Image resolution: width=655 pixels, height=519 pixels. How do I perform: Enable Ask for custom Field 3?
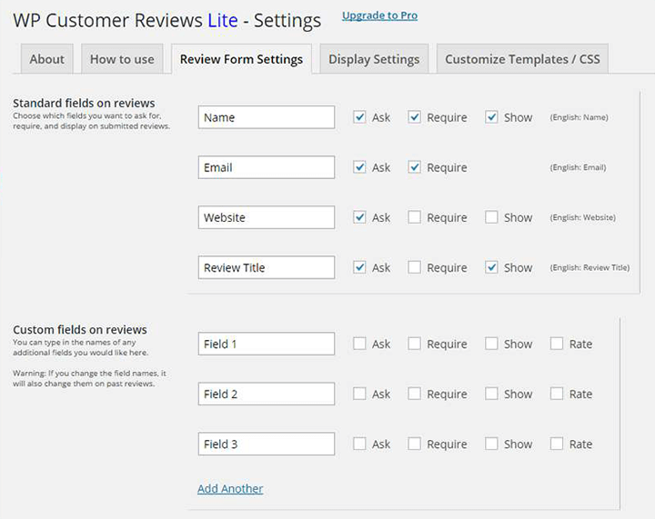(359, 444)
